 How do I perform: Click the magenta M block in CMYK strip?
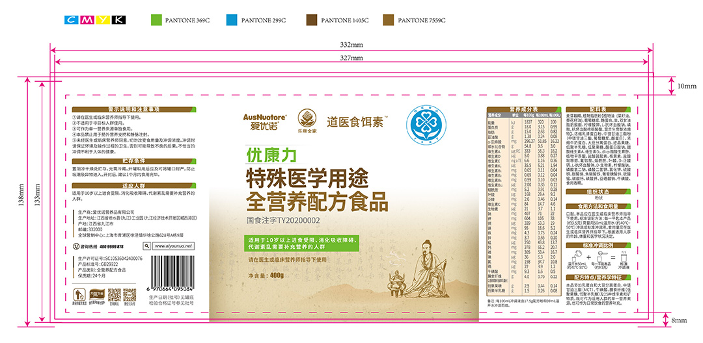pyautogui.click(x=88, y=19)
